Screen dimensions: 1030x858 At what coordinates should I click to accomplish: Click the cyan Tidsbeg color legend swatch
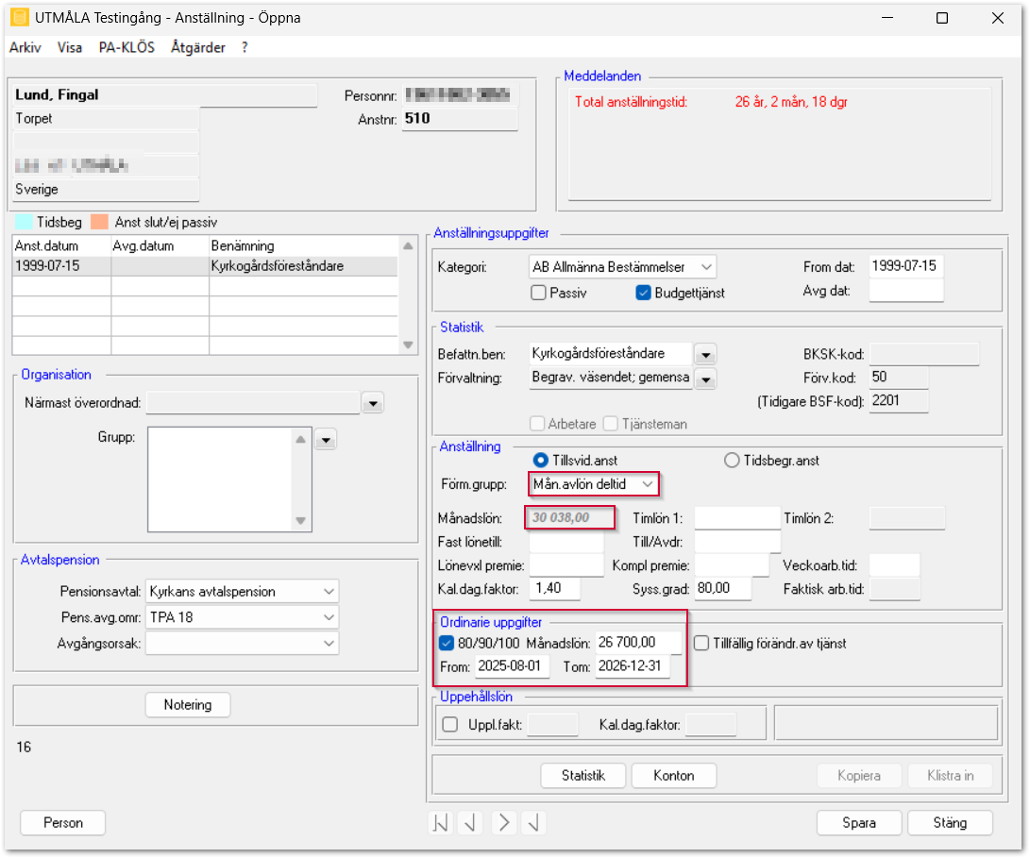pos(24,223)
